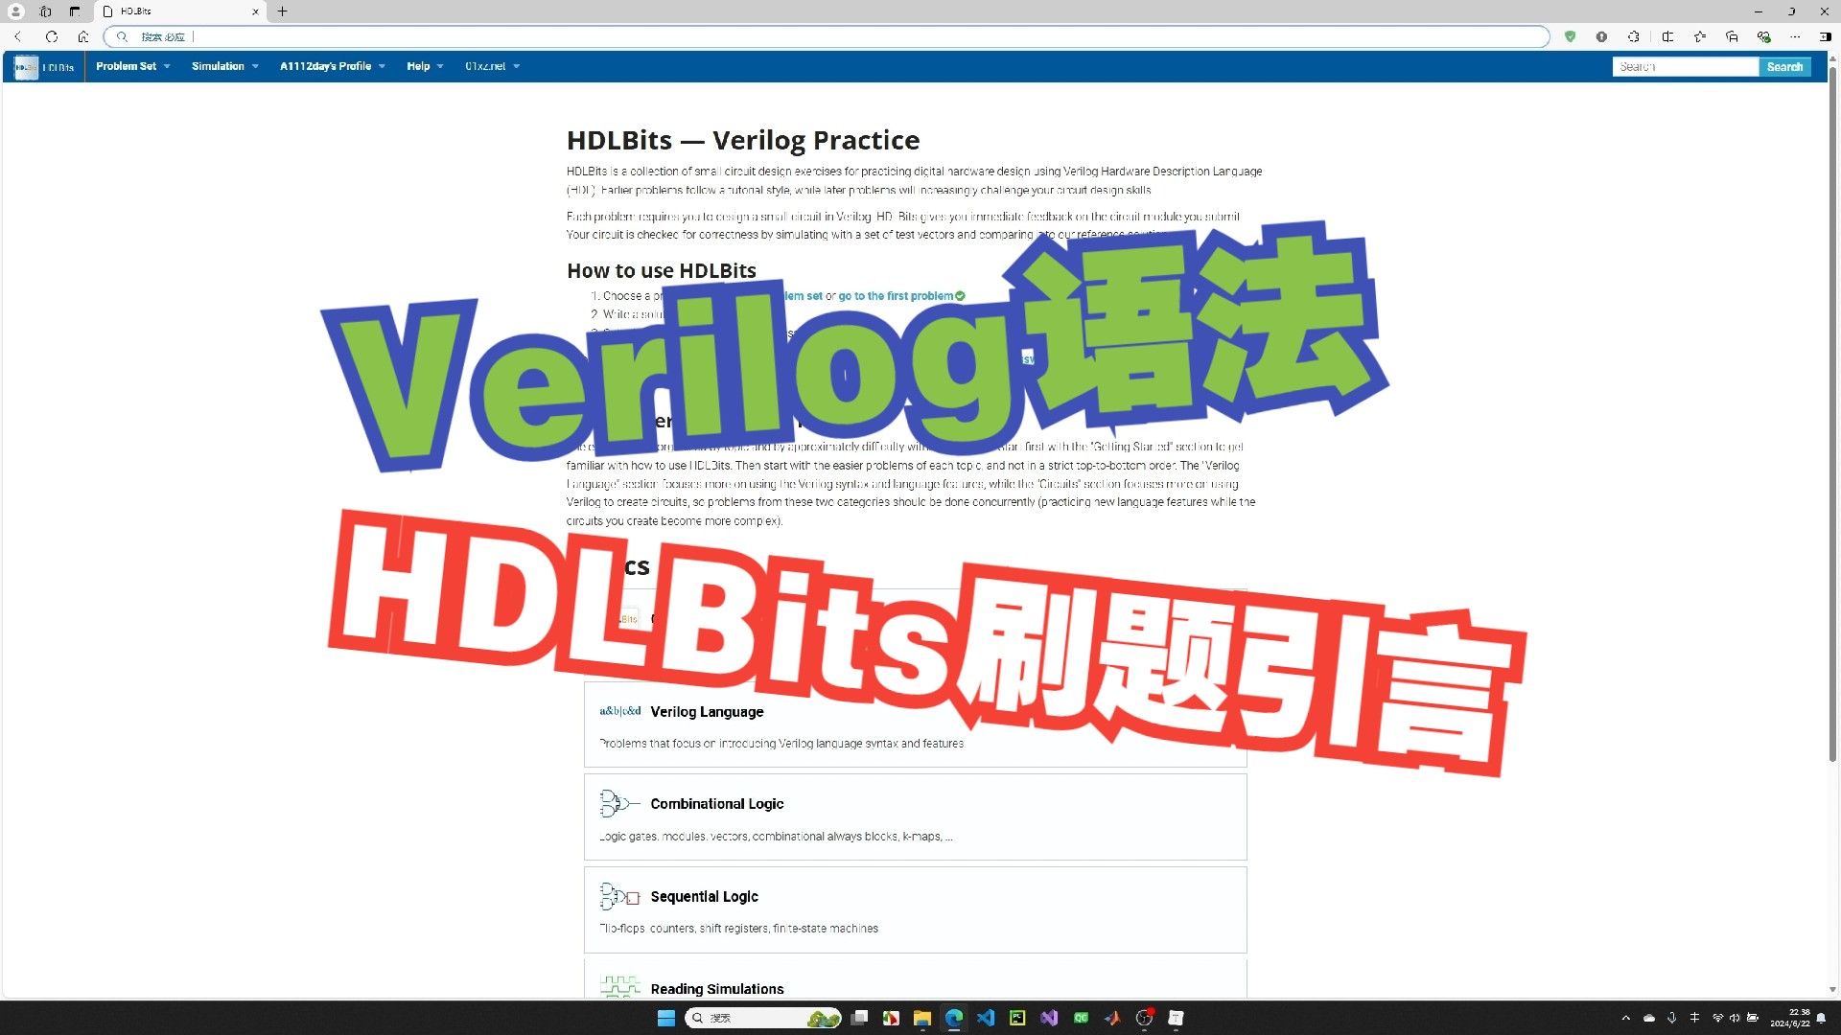1841x1035 pixels.
Task: Click the HDLBits home icon
Action: click(24, 66)
